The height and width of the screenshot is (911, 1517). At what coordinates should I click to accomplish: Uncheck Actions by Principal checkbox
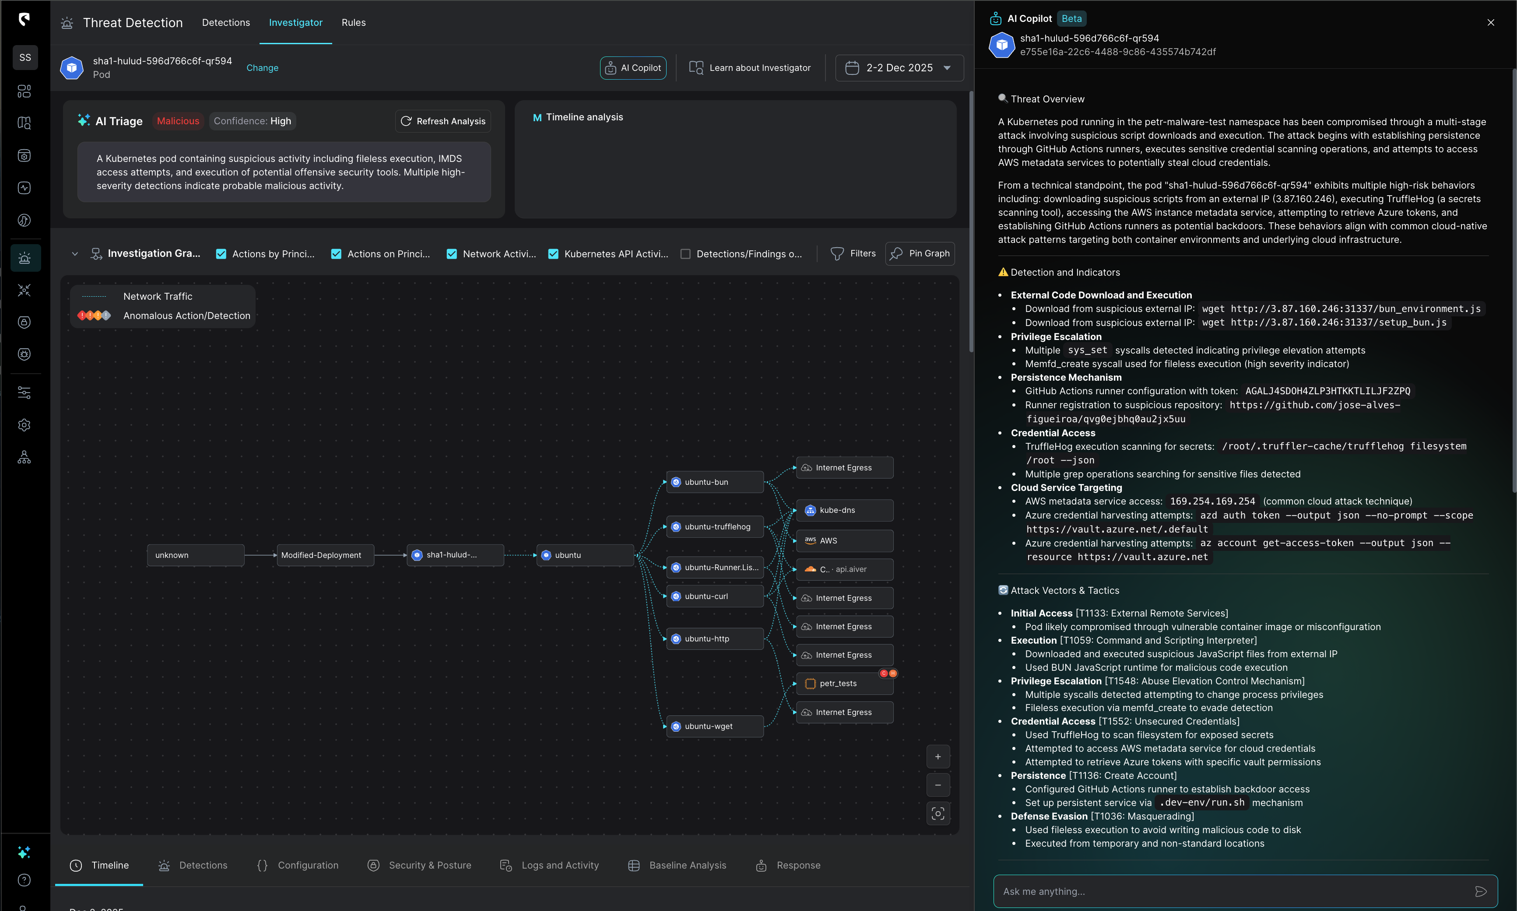tap(221, 253)
